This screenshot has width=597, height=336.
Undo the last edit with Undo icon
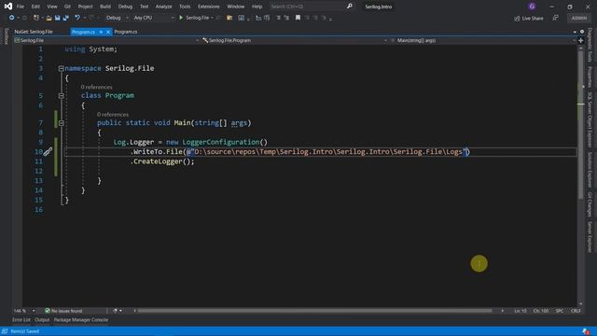(77, 18)
